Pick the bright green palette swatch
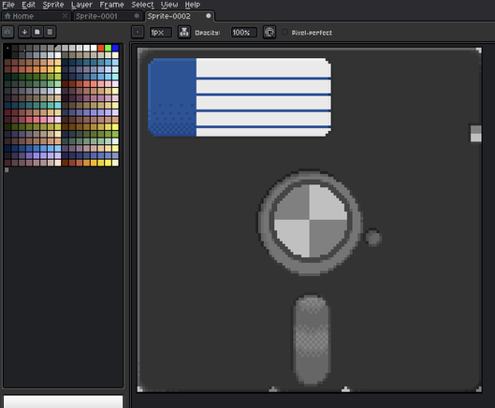495x408 pixels. pos(108,48)
